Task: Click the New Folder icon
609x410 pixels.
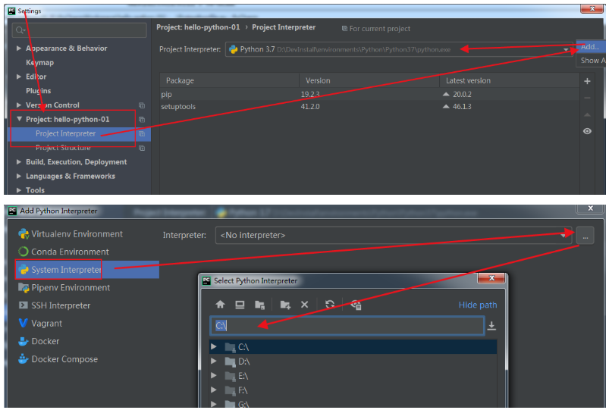Action: point(285,305)
